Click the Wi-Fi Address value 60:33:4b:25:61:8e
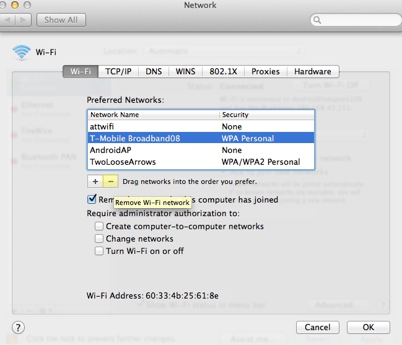Screen dimensions: 402x345 [182, 295]
